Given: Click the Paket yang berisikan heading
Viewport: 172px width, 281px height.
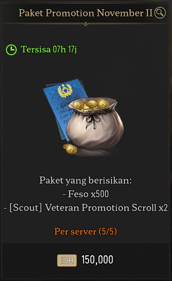Looking at the screenshot, I should [x=86, y=180].
